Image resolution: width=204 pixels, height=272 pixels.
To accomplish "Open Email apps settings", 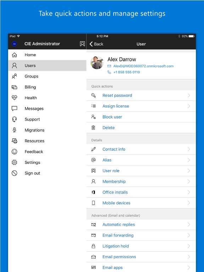I will click(x=141, y=267).
